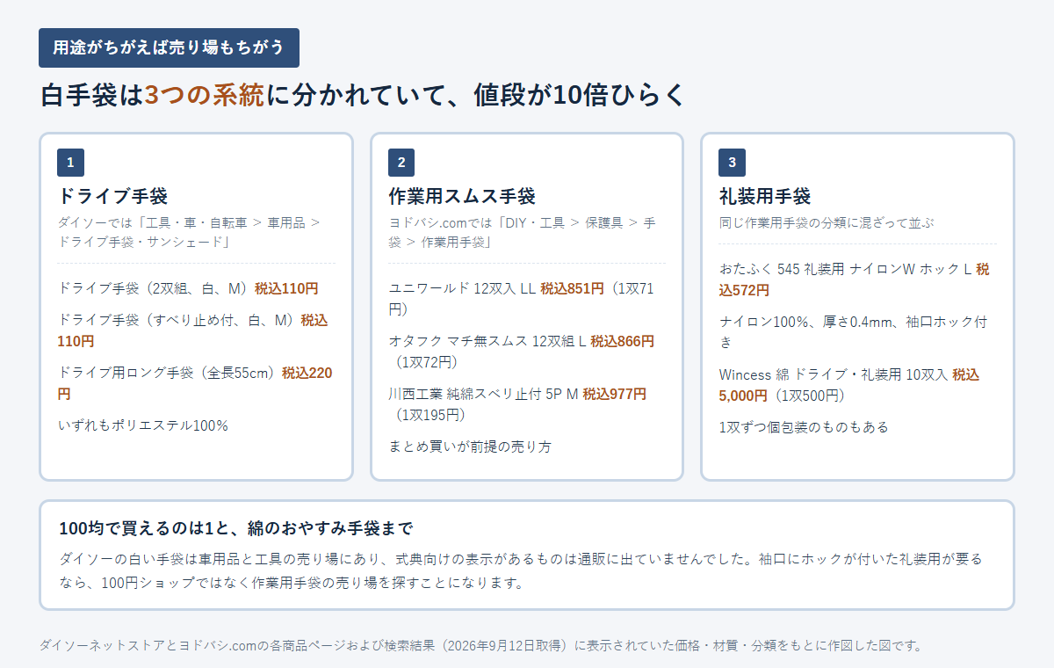
Task: Click the まとめ買いが前提の売り方 note
Action: coord(470,447)
